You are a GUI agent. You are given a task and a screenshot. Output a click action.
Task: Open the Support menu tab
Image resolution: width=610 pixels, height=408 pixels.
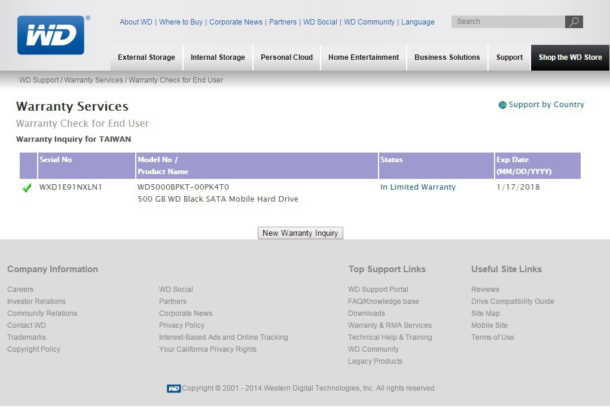[510, 57]
